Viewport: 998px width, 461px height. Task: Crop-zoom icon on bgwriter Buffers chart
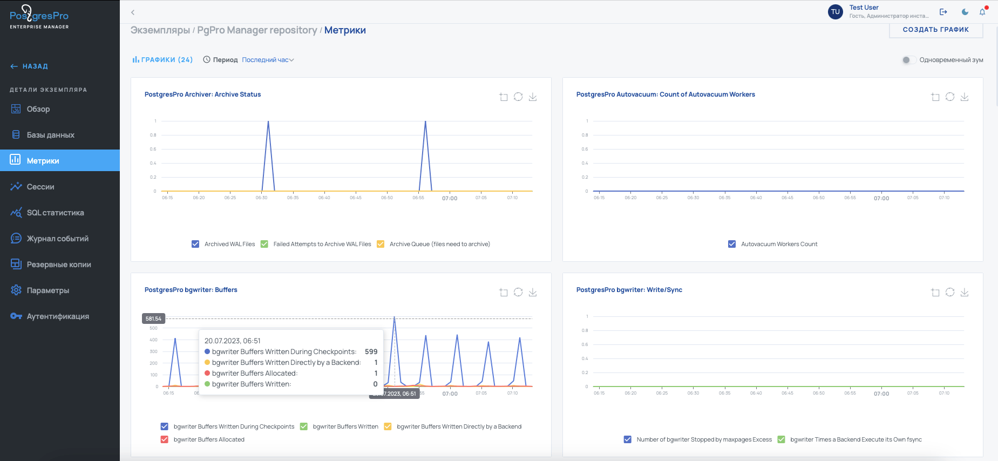tap(504, 293)
